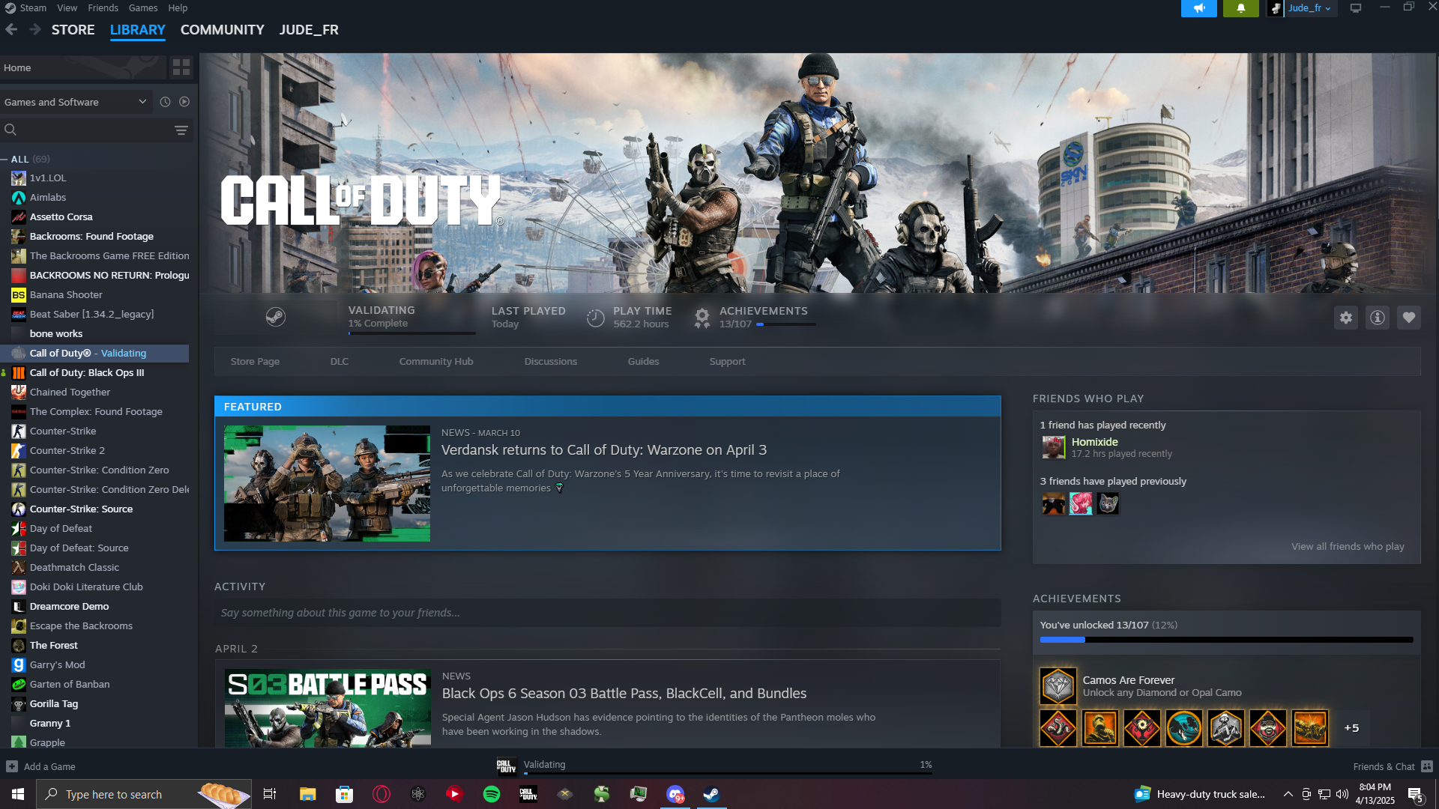The image size is (1439, 809).
Task: Open advanced filter options icon
Action: [x=181, y=130]
